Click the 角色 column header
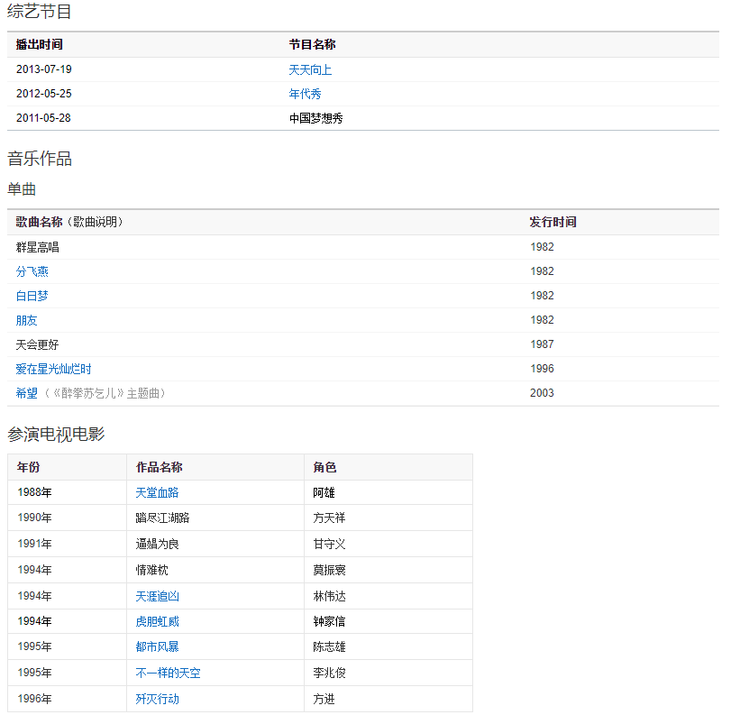This screenshot has height=724, width=731. pyautogui.click(x=324, y=467)
